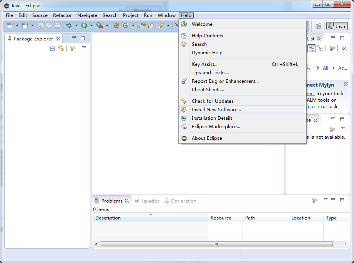Open the Problems view menu triangle
The width and height of the screenshot is (354, 263).
pos(325,199)
